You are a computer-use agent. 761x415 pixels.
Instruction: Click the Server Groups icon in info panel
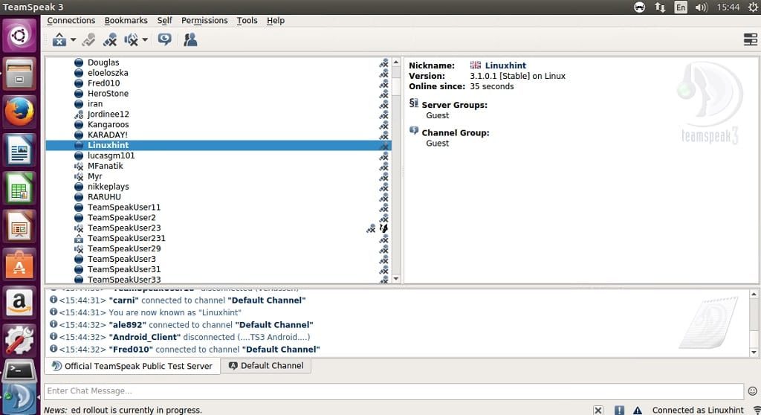[413, 103]
